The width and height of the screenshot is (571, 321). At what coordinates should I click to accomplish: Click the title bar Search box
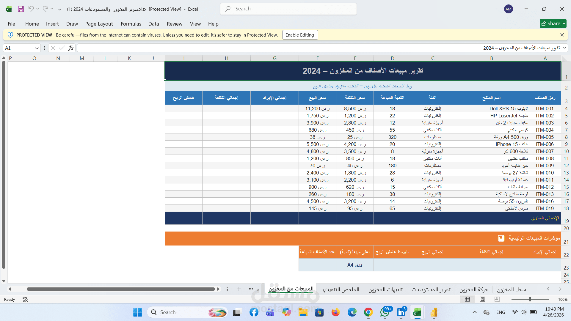[288, 9]
